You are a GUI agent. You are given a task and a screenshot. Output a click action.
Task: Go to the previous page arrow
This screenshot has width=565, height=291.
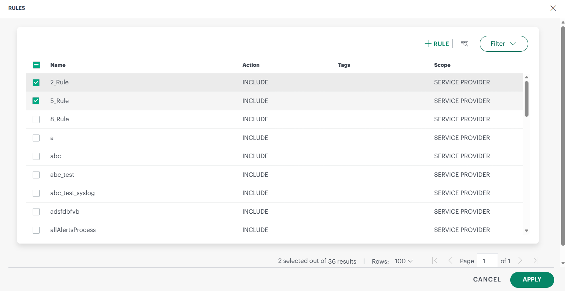click(450, 260)
